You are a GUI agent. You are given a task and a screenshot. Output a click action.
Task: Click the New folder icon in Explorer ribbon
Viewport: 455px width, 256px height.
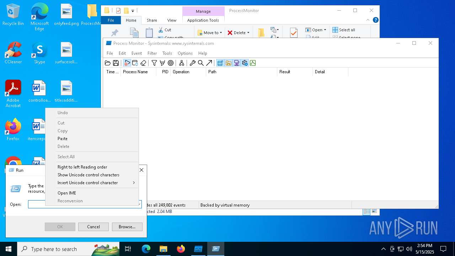261,33
